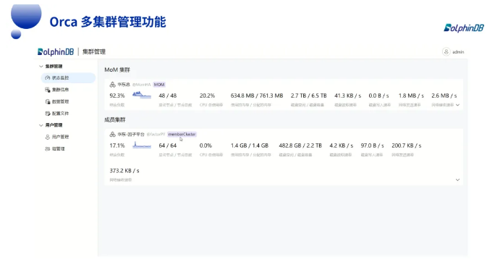Image resolution: width=487 pixels, height=262 pixels.
Task: Expand the 华东总 cluster card chevron
Action: [457, 105]
